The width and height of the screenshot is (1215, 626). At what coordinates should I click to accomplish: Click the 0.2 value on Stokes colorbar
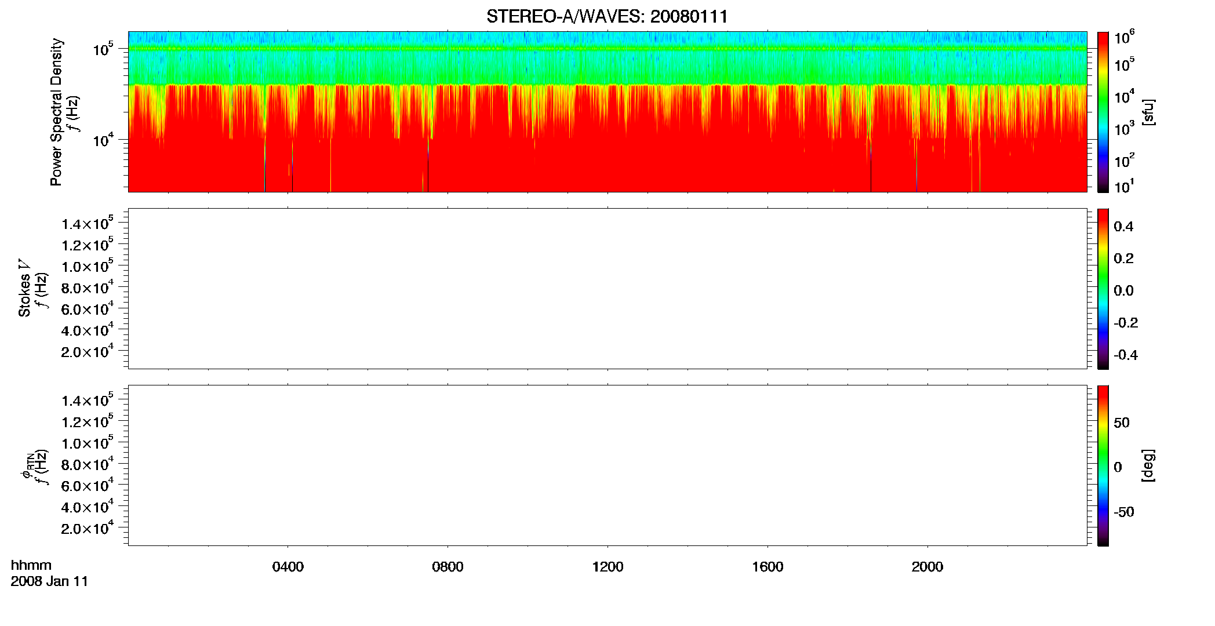(1123, 259)
